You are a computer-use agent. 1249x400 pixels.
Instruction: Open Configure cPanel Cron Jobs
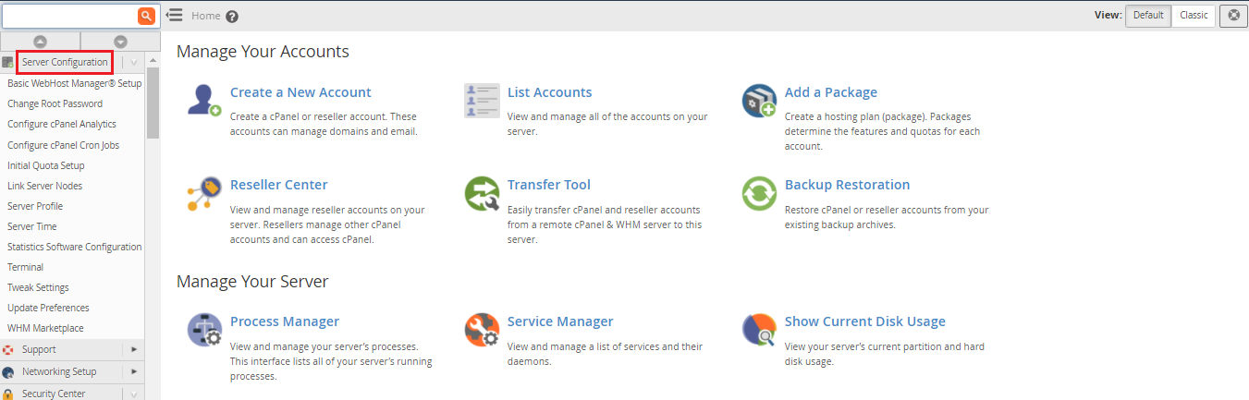(63, 145)
